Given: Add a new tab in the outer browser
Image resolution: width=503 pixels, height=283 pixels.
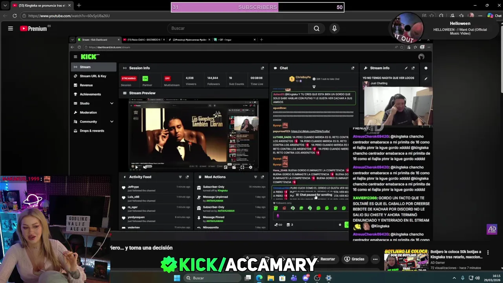Looking at the screenshot, I should [x=79, y=6].
